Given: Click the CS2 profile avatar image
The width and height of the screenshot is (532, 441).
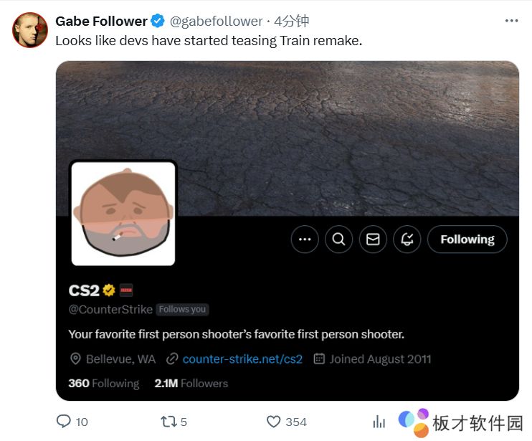Looking at the screenshot, I should [x=123, y=214].
